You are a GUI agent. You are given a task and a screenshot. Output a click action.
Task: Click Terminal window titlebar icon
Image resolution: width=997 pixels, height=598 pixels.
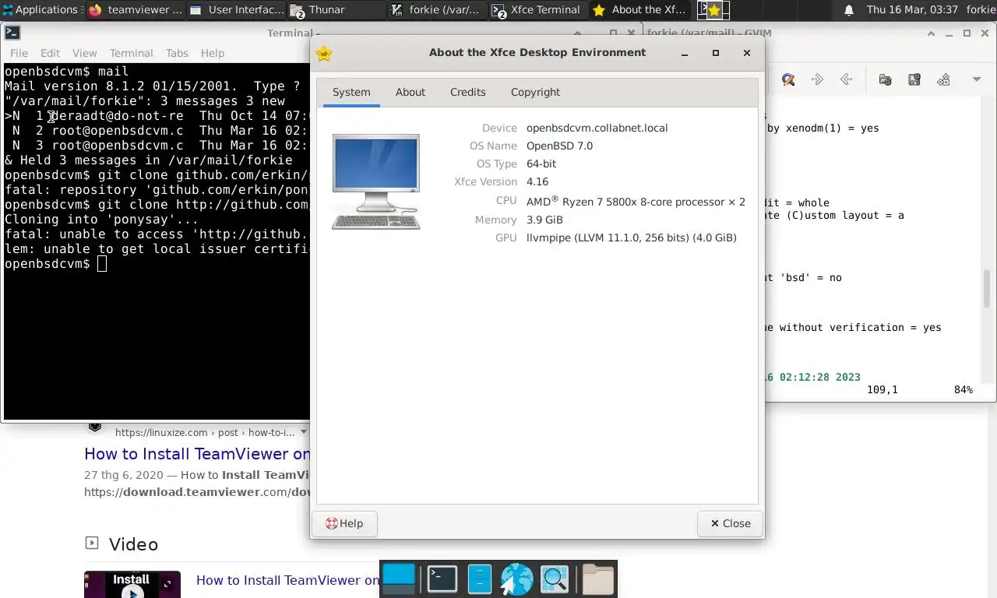(x=12, y=33)
